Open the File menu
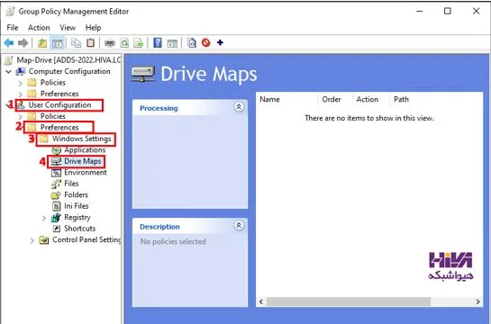The width and height of the screenshot is (491, 324). pos(13,28)
